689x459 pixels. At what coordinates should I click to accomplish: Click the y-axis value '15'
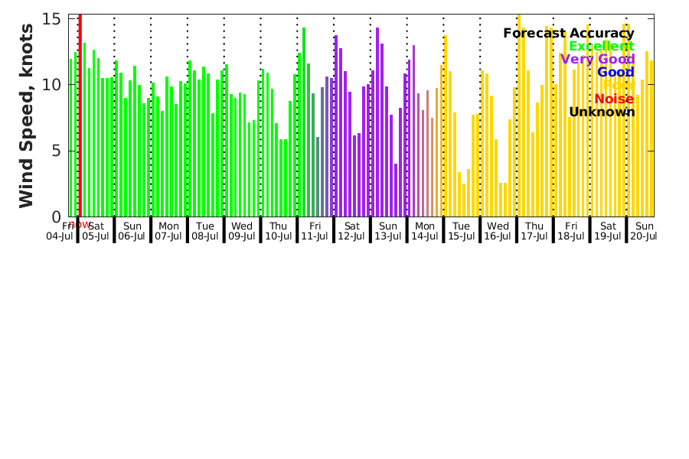pyautogui.click(x=51, y=19)
